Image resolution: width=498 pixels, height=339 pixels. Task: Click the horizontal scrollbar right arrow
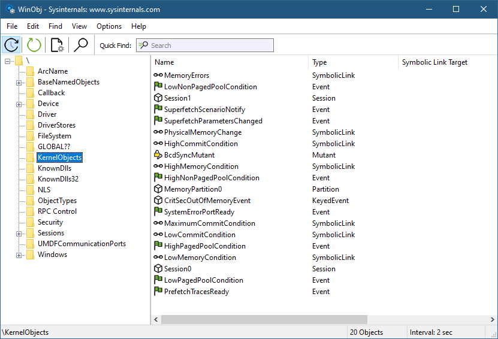point(491,320)
